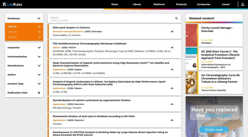Click the LabRulez logo
This screenshot has width=248, height=137.
tap(12, 4)
